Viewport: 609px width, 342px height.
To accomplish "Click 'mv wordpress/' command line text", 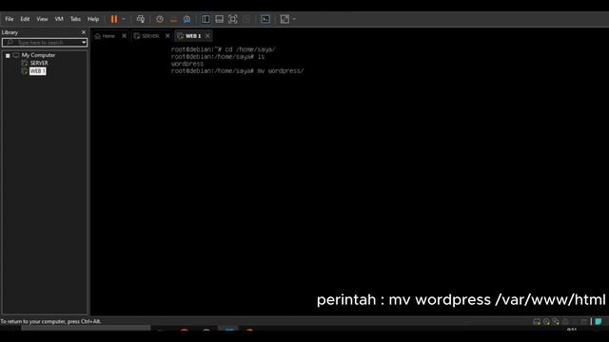I will (x=281, y=71).
